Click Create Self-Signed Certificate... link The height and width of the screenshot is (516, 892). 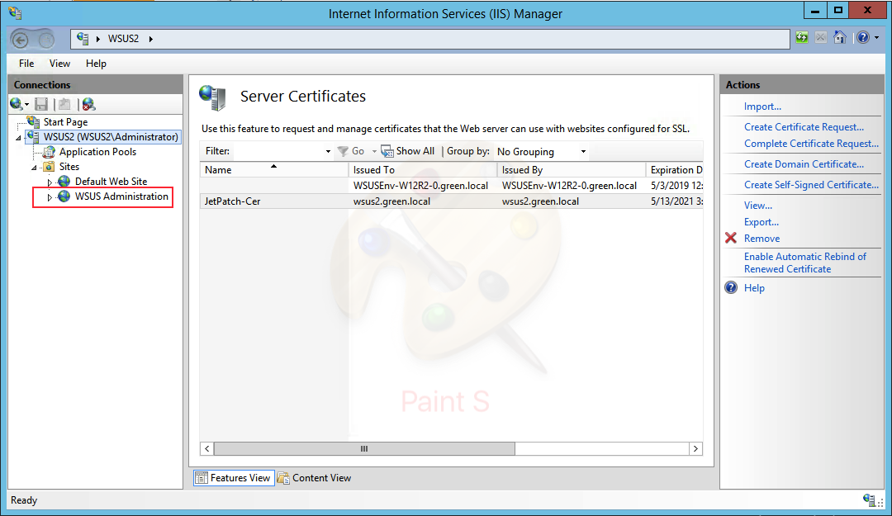[811, 184]
